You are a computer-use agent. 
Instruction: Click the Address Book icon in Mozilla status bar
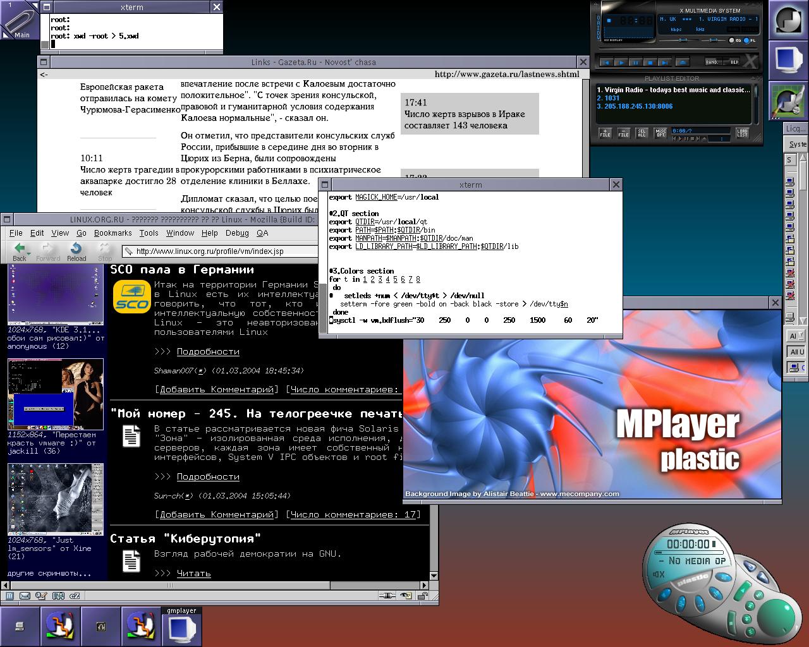(x=58, y=596)
